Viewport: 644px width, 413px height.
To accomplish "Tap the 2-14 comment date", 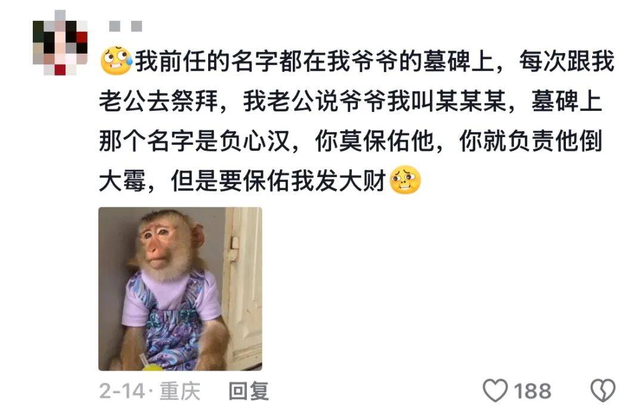I will (x=122, y=391).
